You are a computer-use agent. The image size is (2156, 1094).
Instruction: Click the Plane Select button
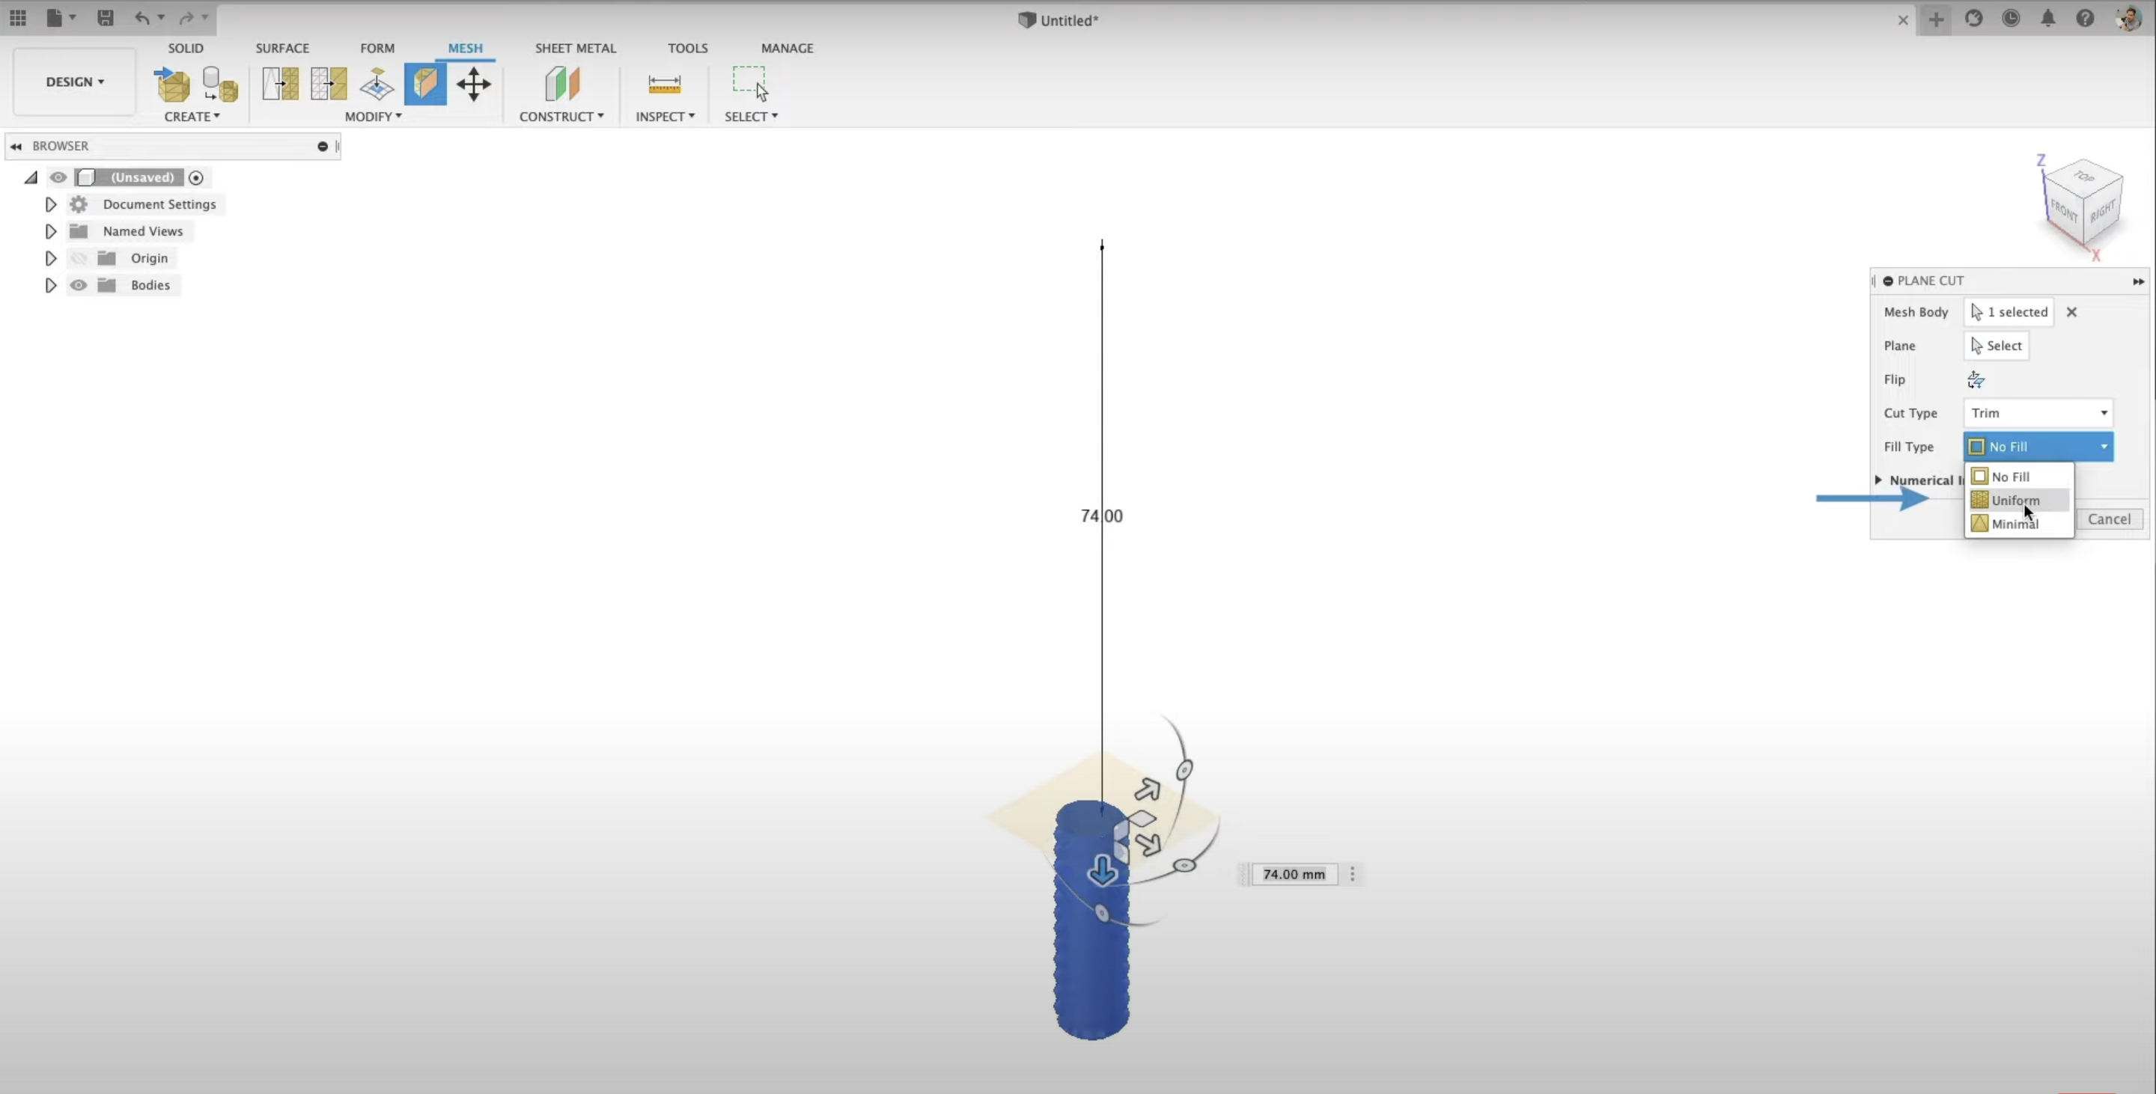point(1996,346)
